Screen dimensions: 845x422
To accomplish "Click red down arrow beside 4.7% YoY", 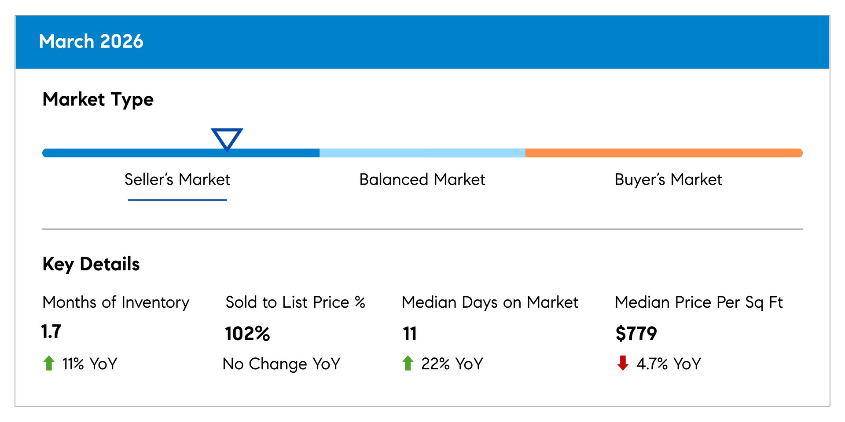I will tap(623, 363).
